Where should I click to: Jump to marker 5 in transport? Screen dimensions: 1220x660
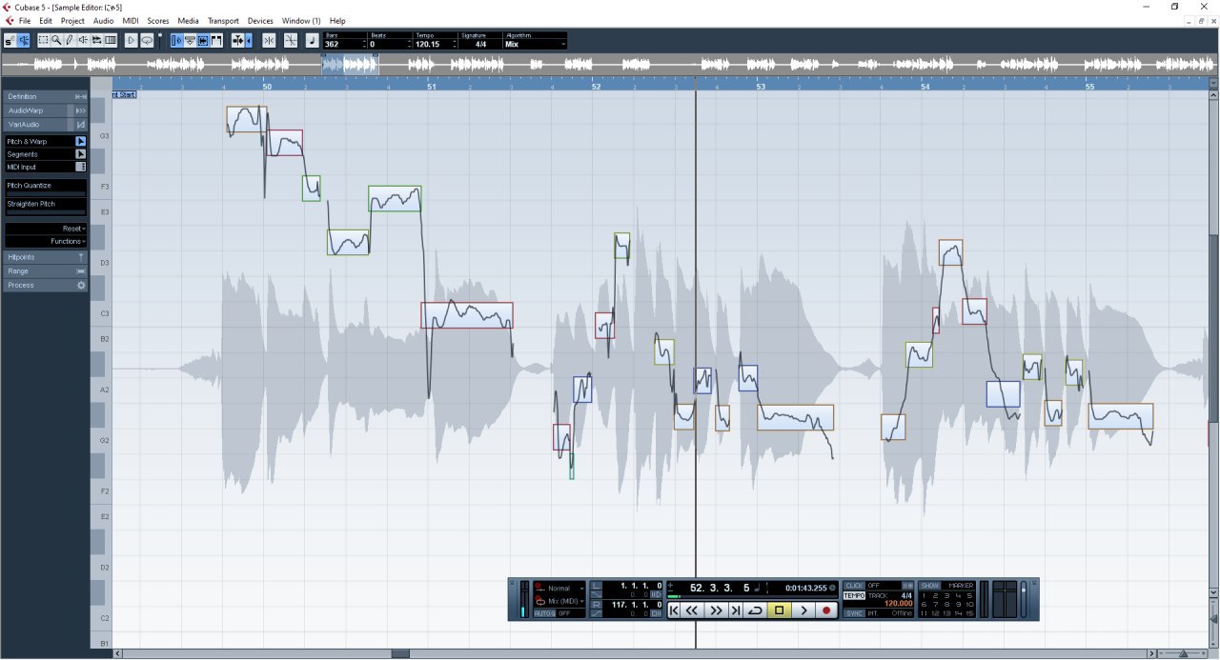point(969,595)
